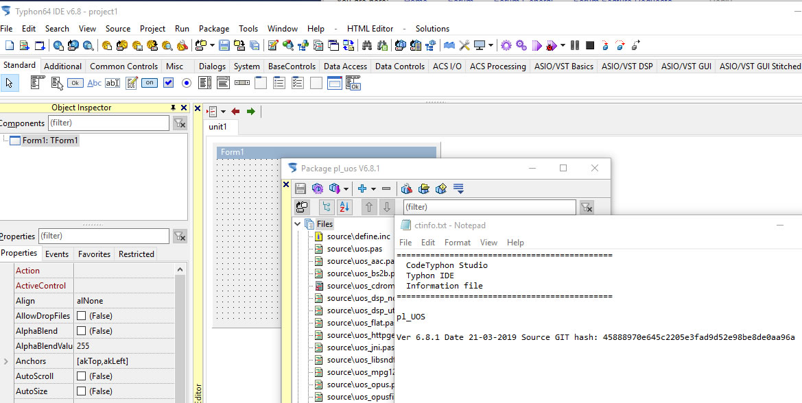
Task: Open the HTML Editor menu
Action: coord(370,29)
